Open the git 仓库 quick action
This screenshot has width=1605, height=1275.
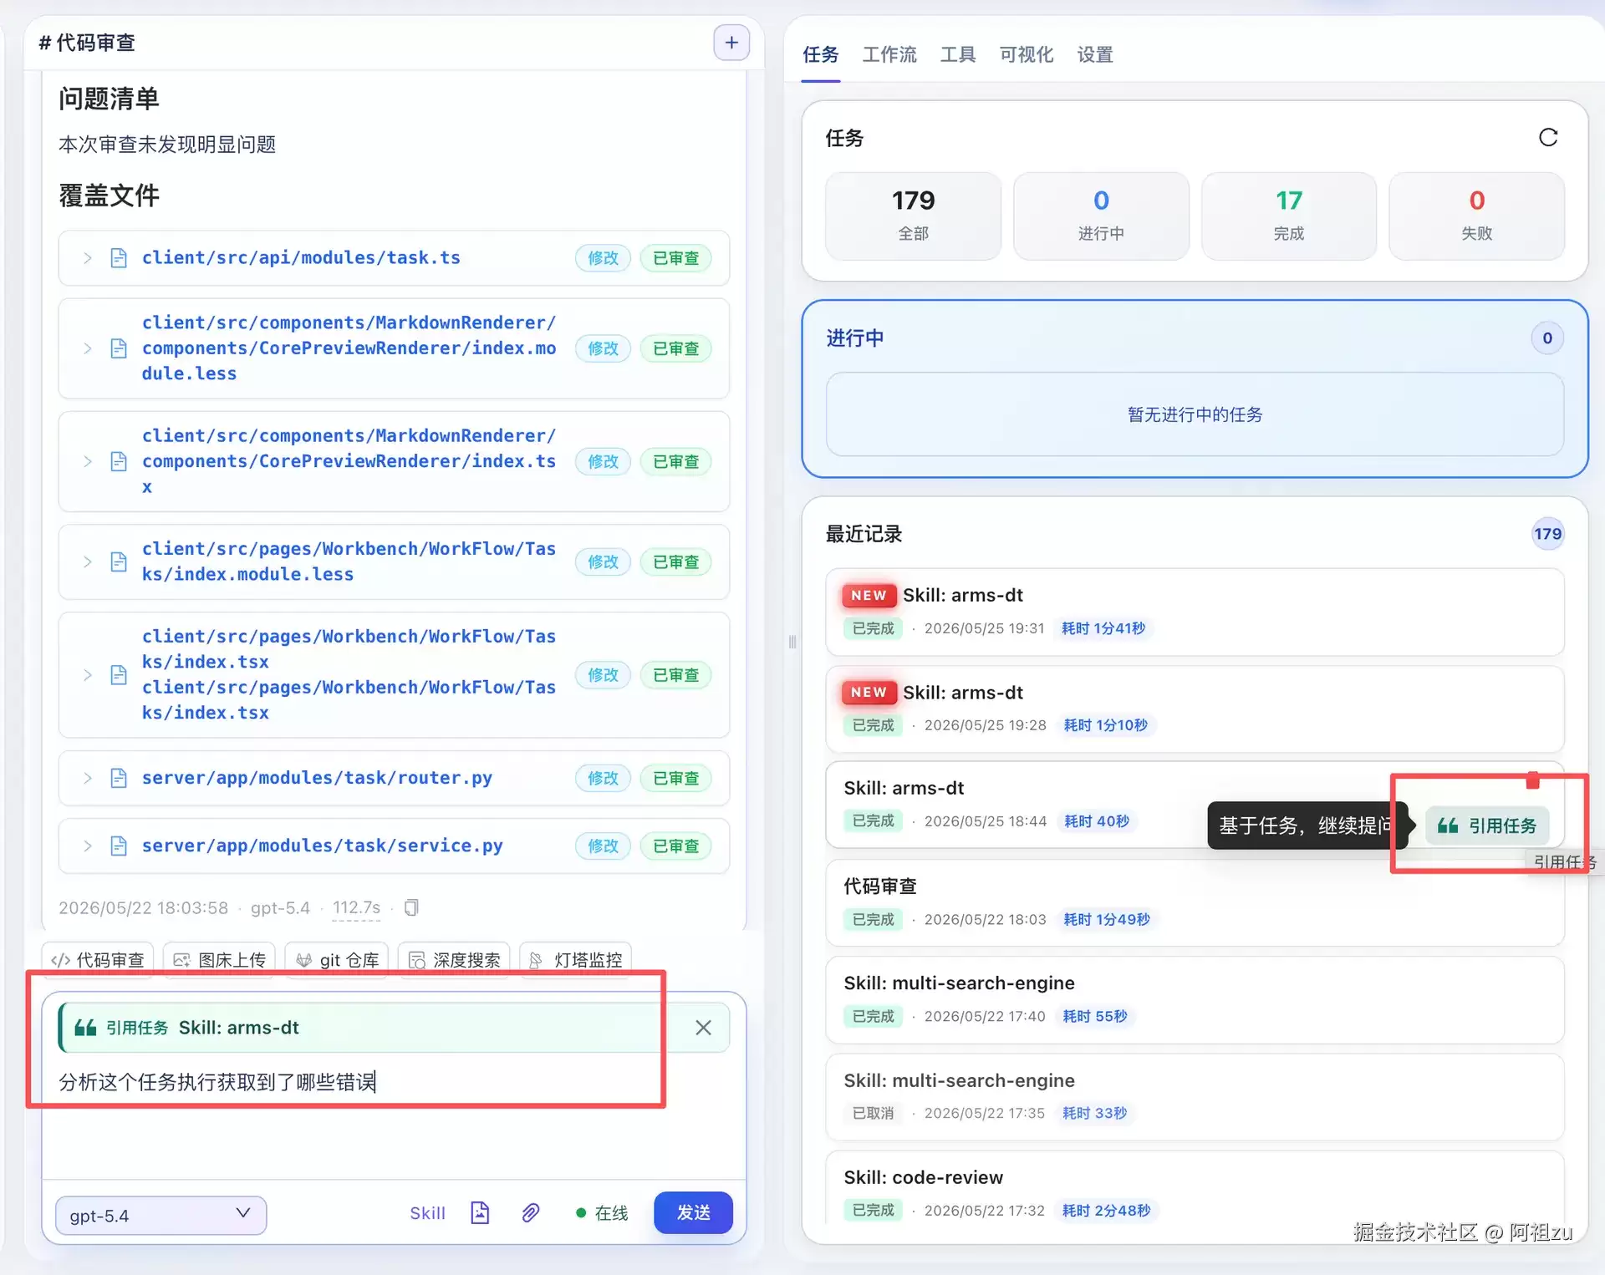point(338,959)
